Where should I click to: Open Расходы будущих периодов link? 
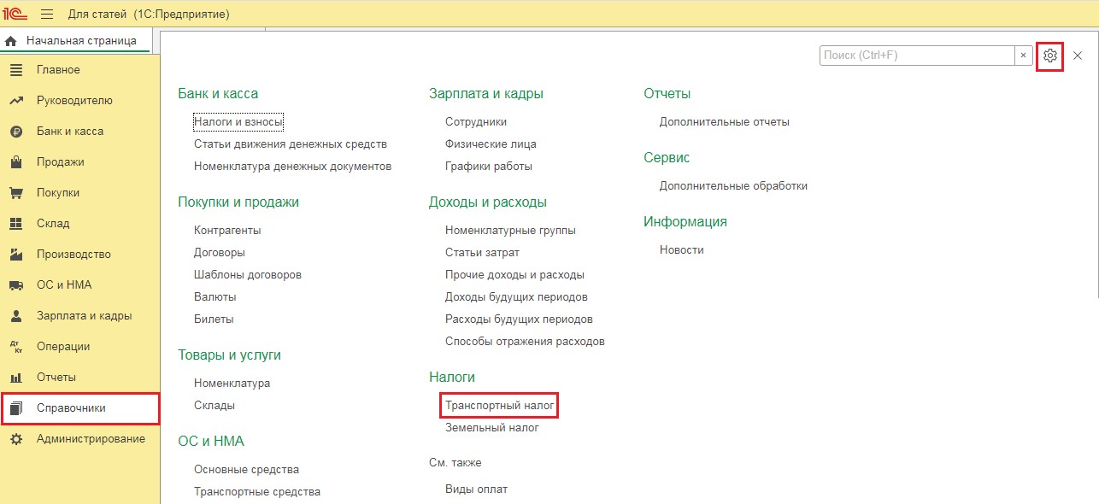click(519, 319)
